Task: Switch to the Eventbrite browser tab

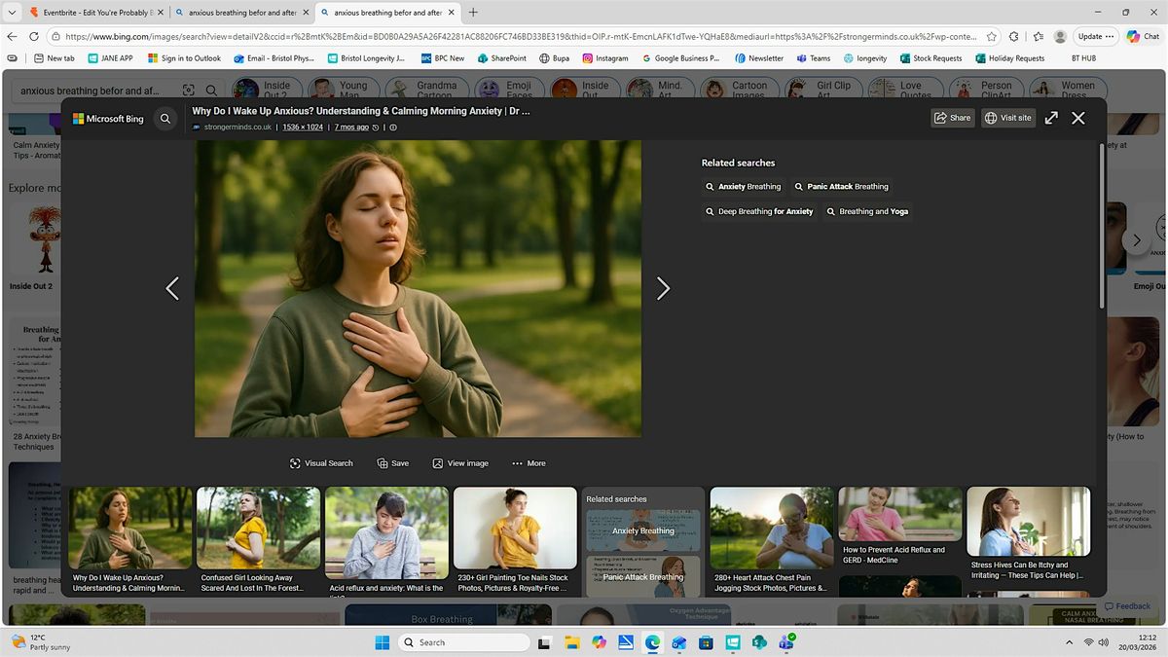Action: [x=90, y=13]
